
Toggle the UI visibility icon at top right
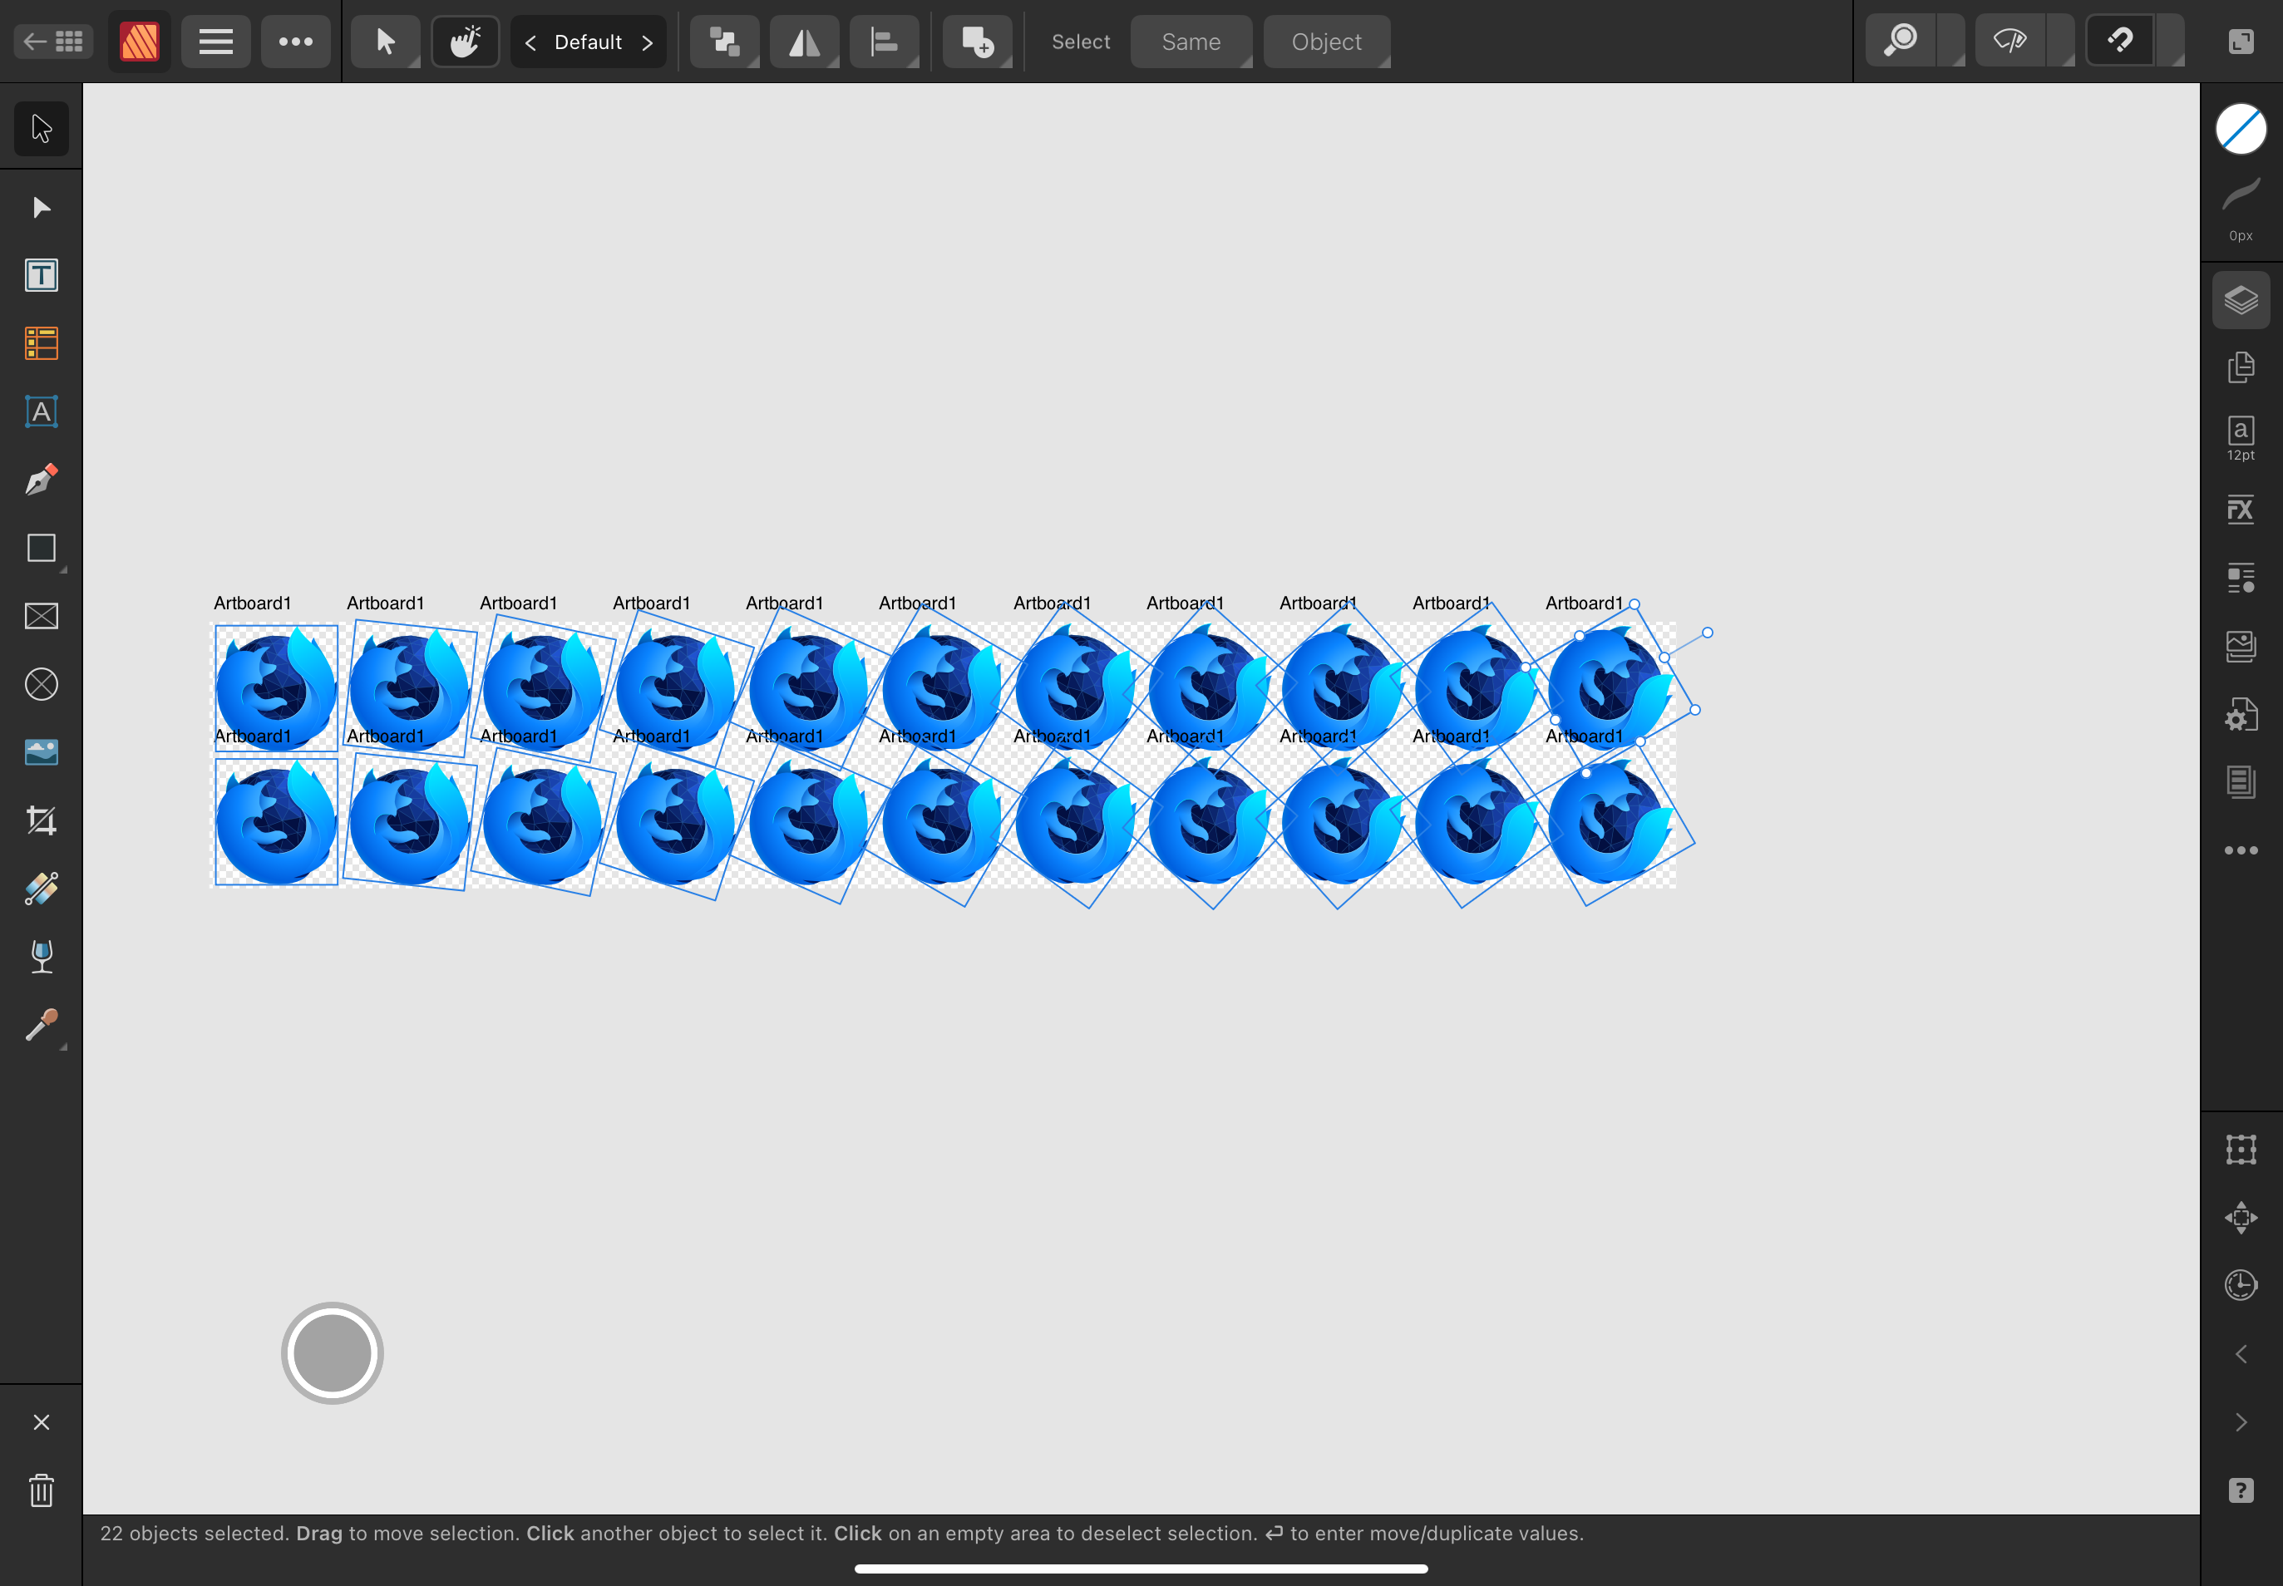click(2241, 42)
